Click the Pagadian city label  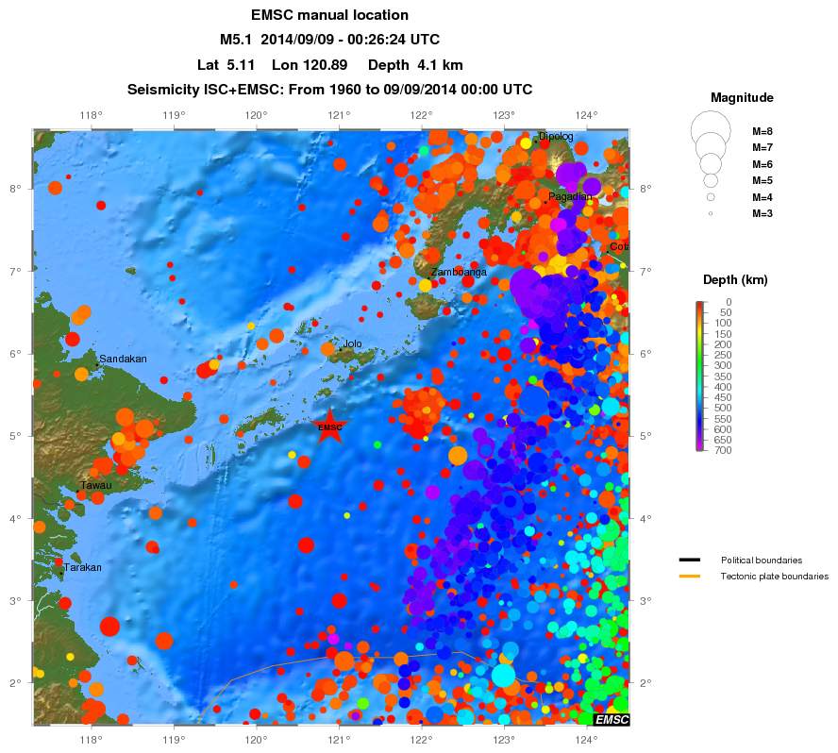(570, 196)
